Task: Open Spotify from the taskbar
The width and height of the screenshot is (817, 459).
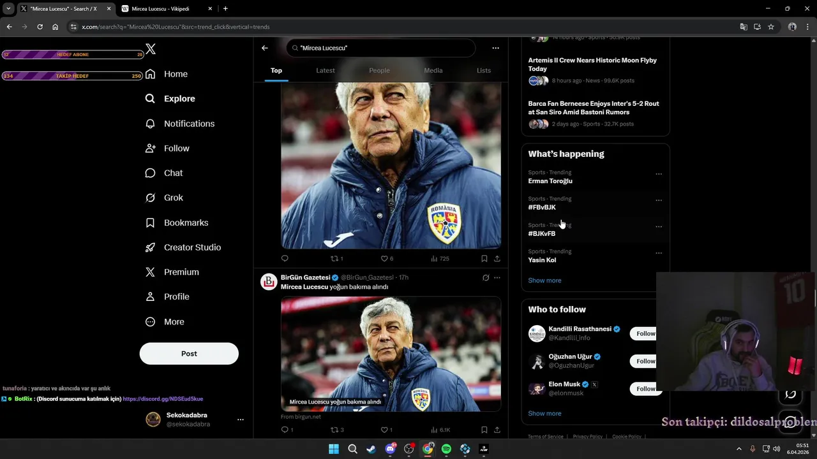Action: coord(446,449)
